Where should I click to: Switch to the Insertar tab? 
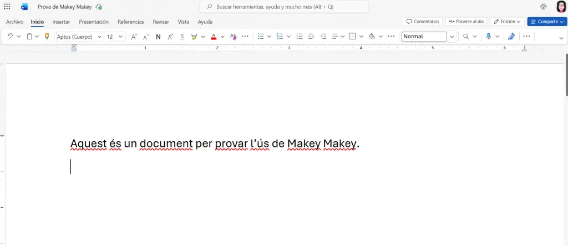(x=61, y=22)
